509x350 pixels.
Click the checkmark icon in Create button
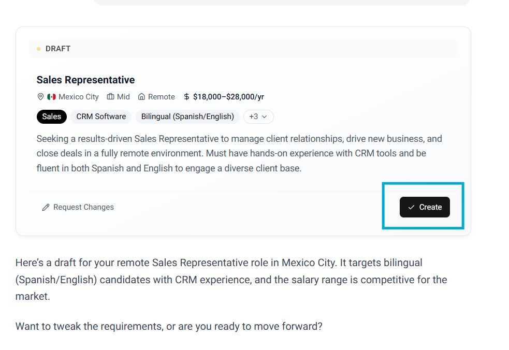pos(411,207)
